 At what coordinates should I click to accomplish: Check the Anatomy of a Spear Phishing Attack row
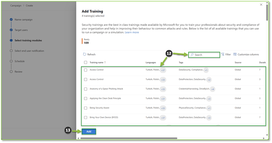coord(85,89)
